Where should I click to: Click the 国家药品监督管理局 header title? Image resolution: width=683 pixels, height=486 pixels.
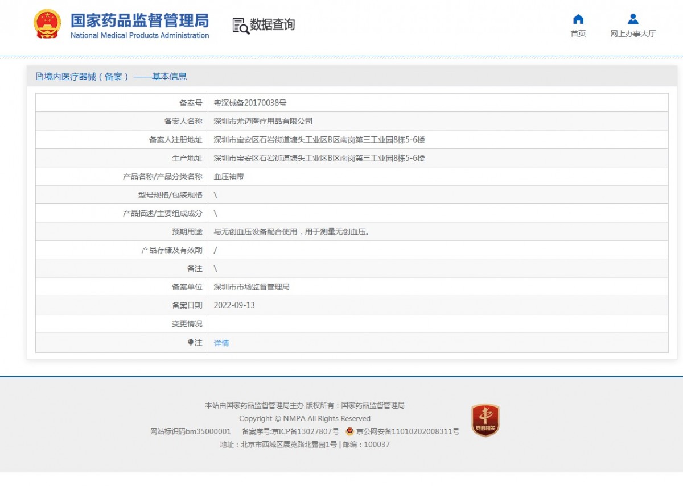pyautogui.click(x=139, y=20)
